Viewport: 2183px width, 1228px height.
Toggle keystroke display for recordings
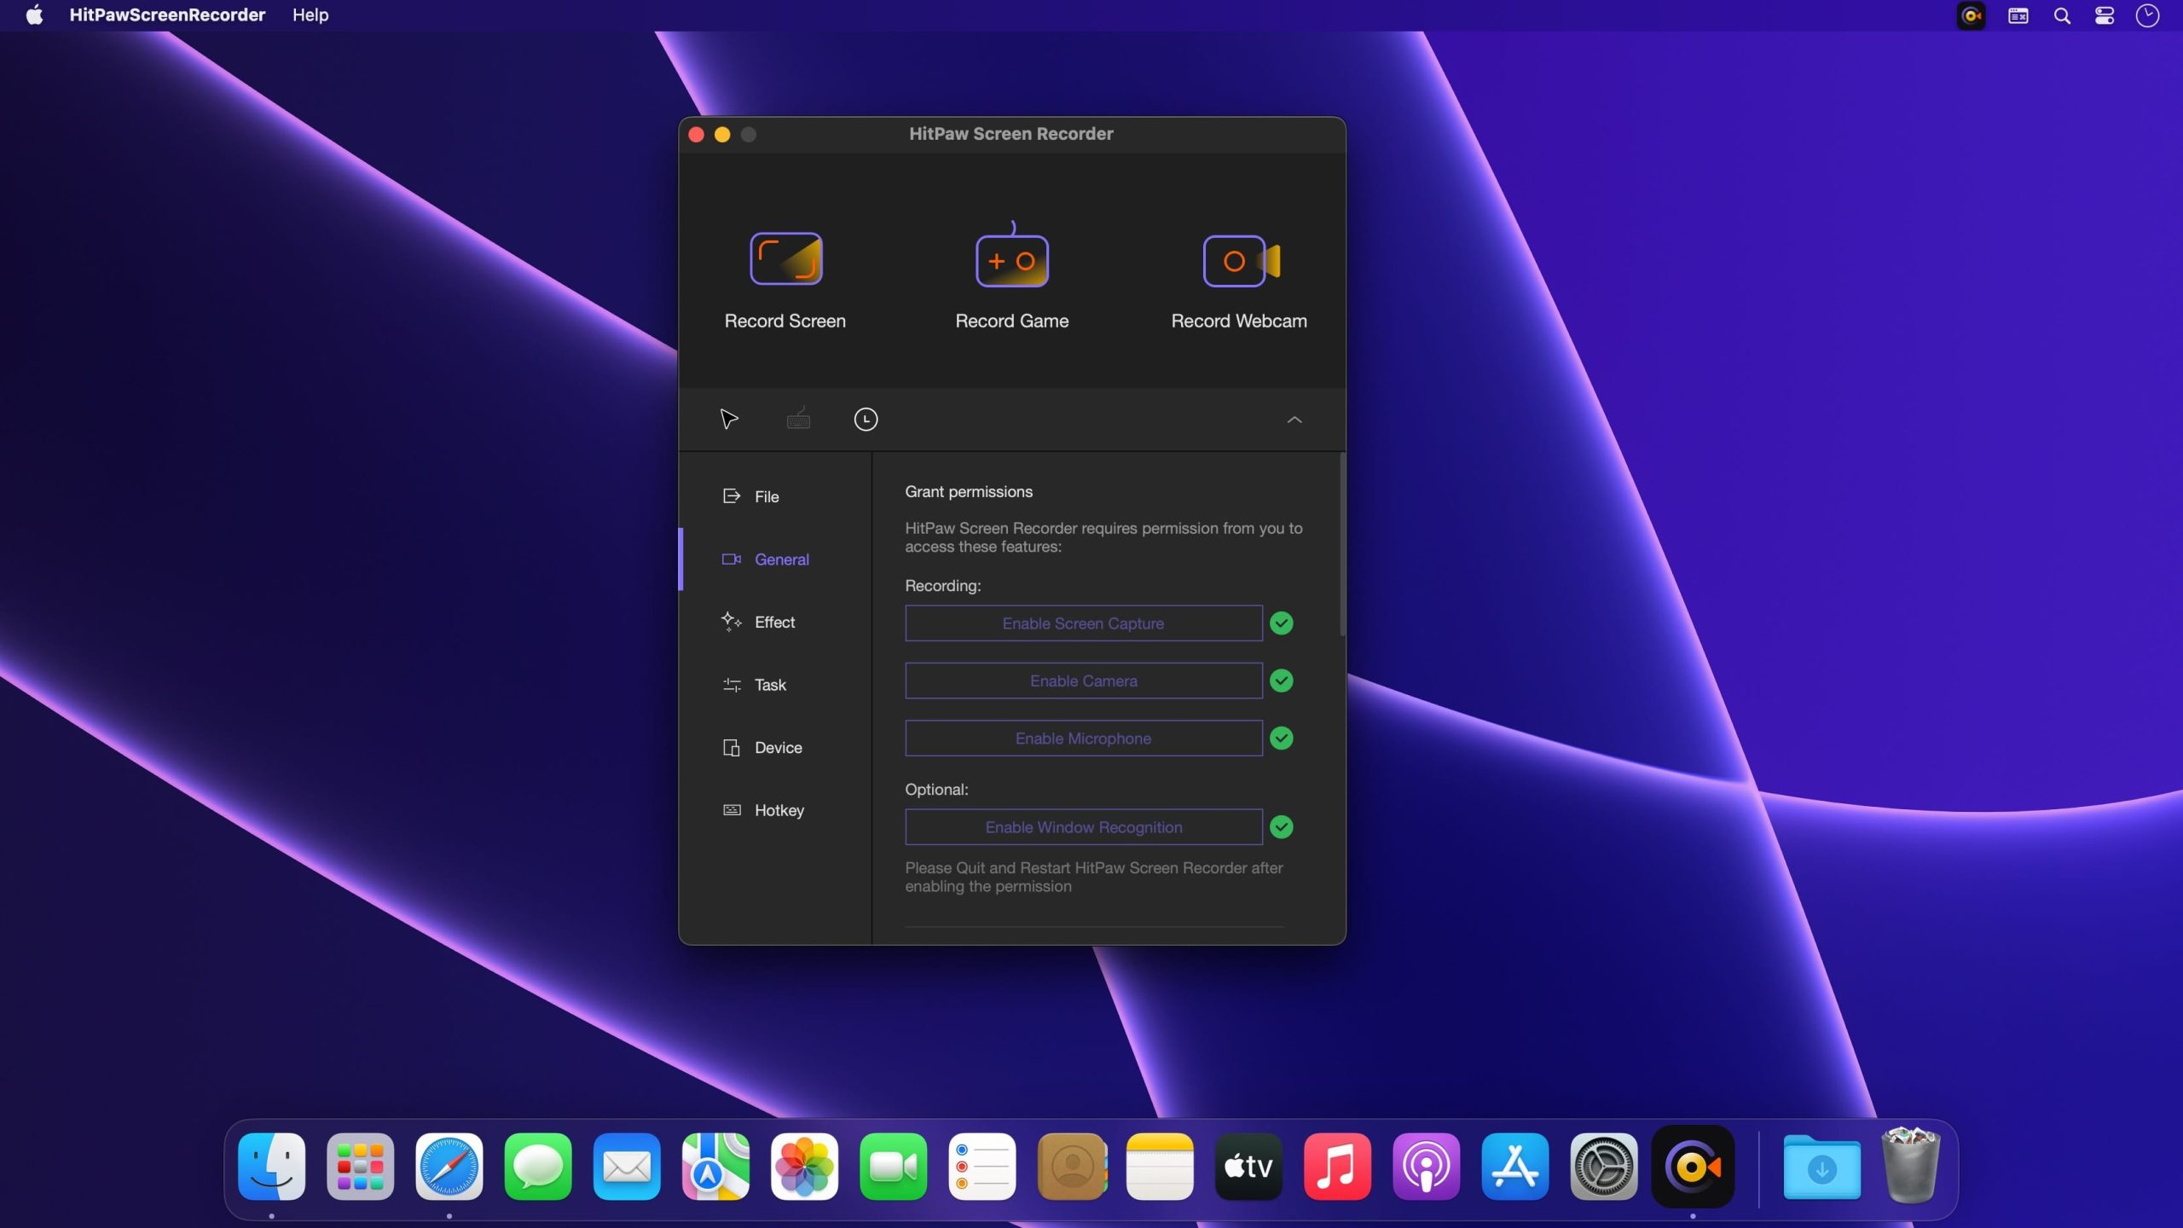[797, 419]
